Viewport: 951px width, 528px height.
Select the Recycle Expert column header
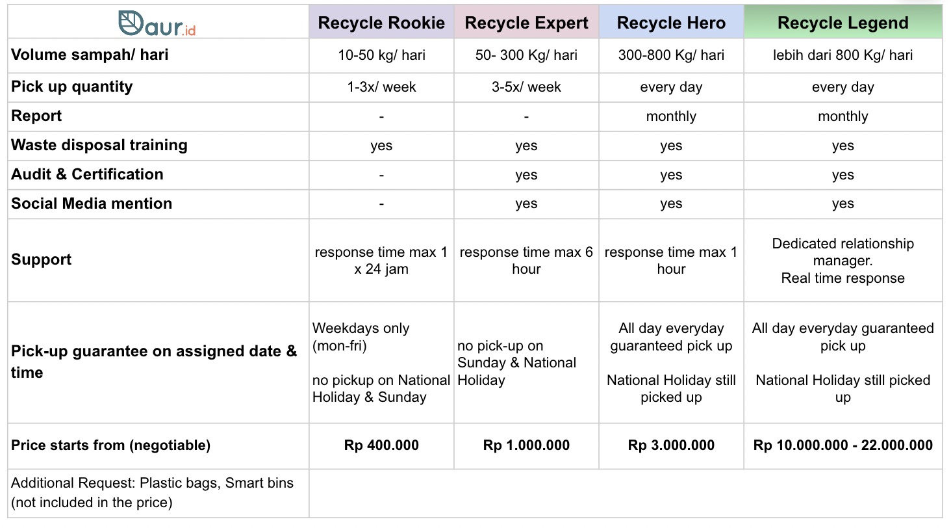tap(526, 23)
